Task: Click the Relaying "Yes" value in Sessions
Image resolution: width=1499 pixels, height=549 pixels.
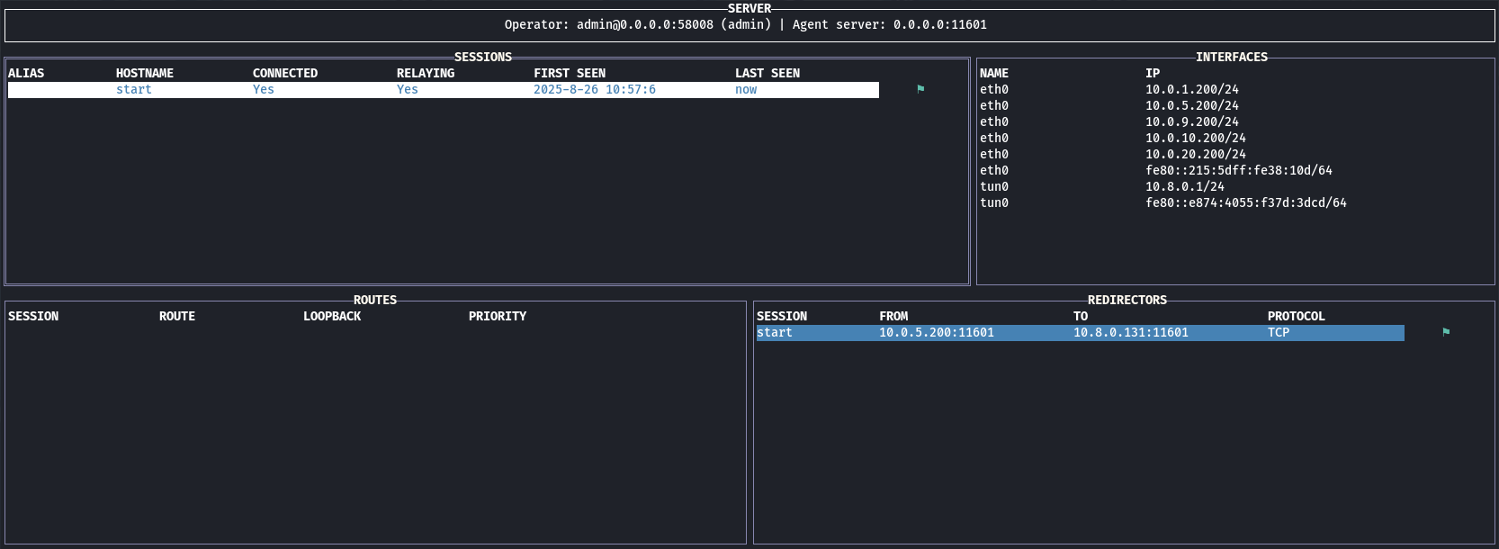Action: point(408,90)
